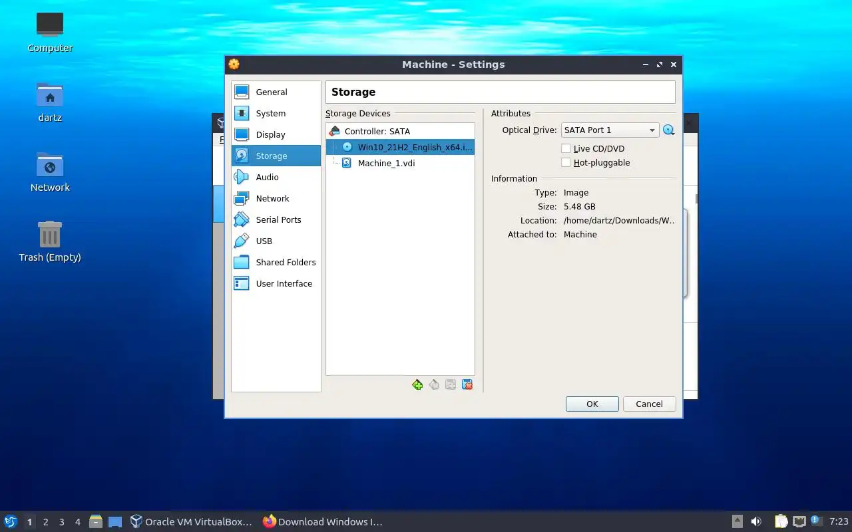The width and height of the screenshot is (852, 532).
Task: Switch to Download Windows Firefox taskbar window
Action: (323, 522)
